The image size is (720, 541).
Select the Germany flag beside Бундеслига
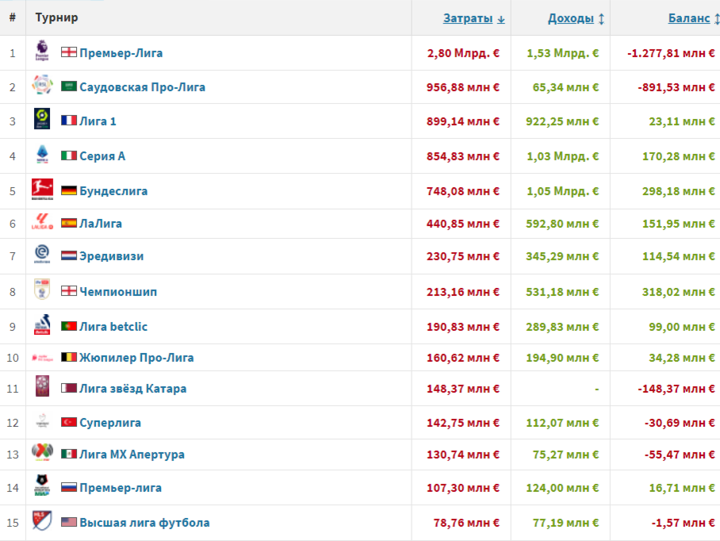coord(69,190)
